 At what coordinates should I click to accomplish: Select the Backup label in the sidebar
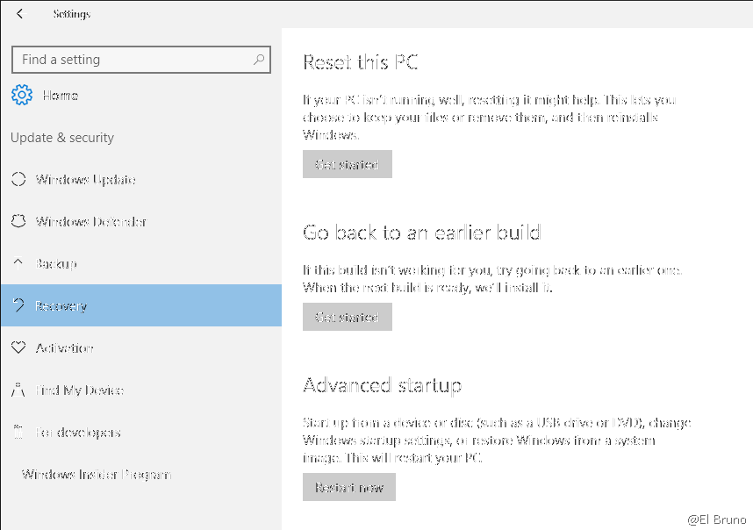tap(55, 264)
